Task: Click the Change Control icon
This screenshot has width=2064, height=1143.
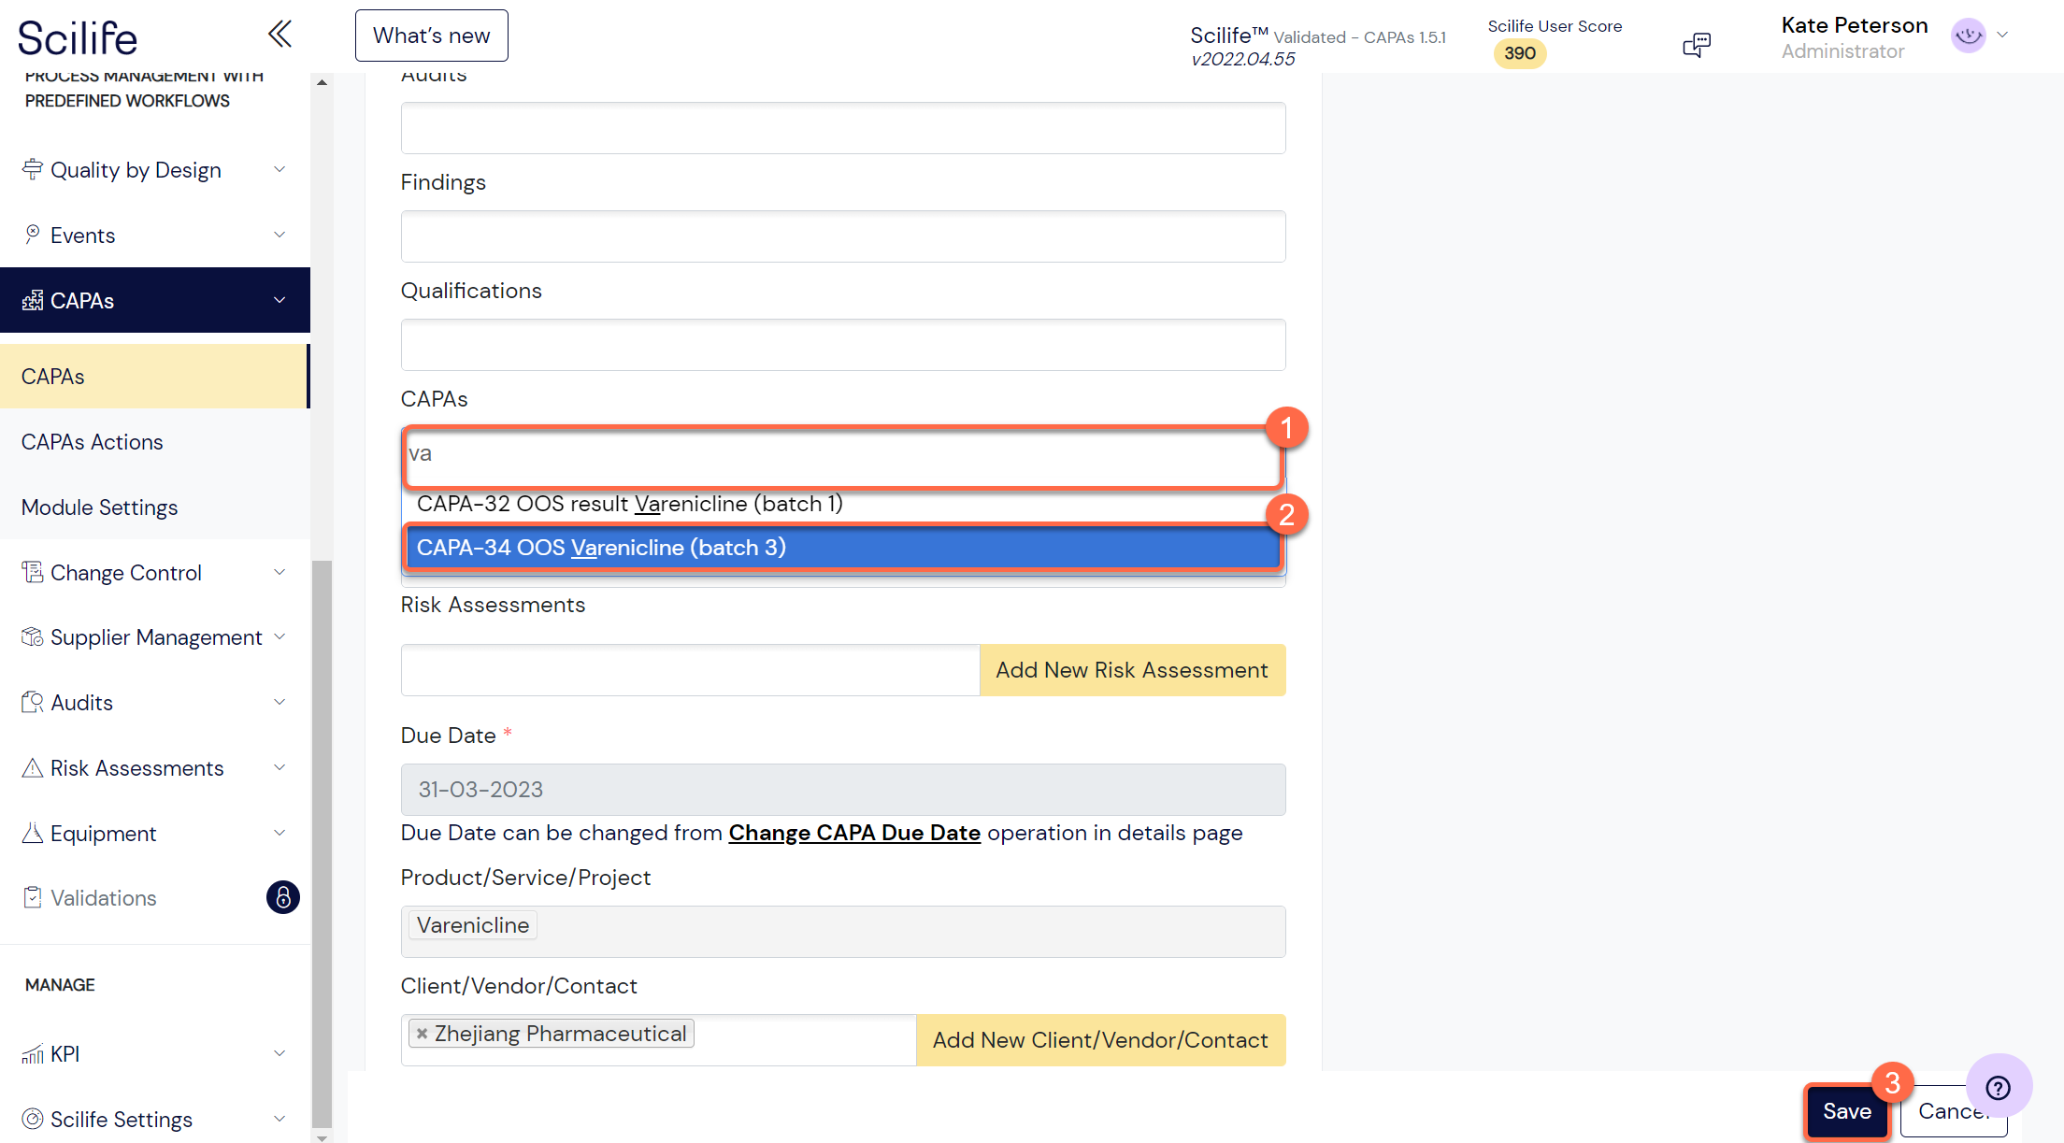Action: tap(33, 571)
